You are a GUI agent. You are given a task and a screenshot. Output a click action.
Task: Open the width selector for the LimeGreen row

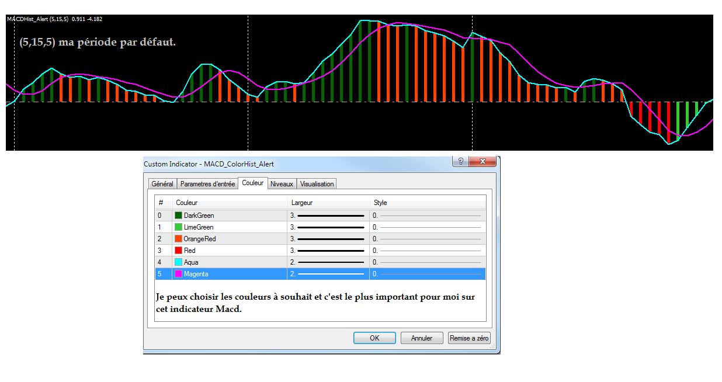[328, 227]
